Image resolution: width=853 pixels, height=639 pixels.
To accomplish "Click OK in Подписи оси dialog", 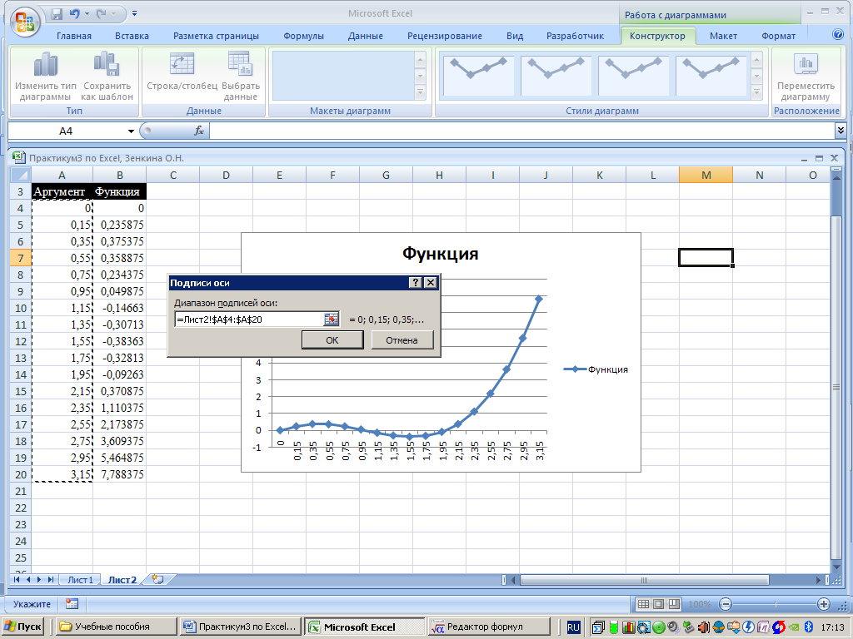I will 332,340.
